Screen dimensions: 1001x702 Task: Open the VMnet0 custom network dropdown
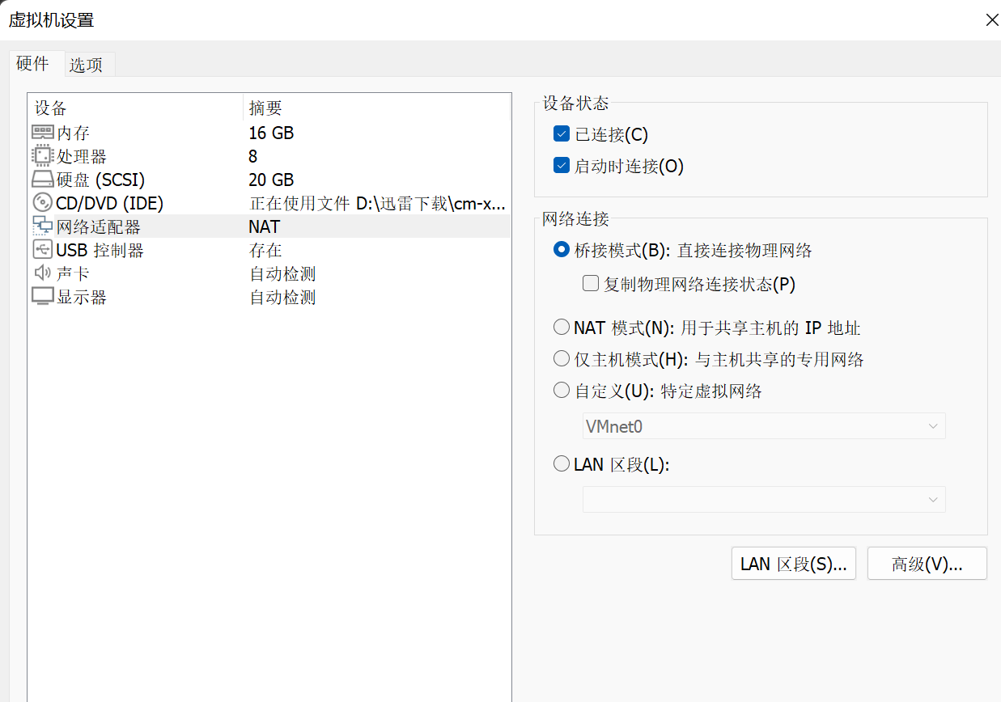(x=763, y=426)
